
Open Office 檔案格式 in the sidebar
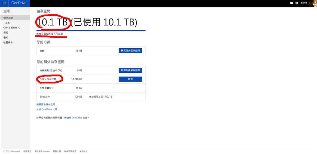coord(11,28)
